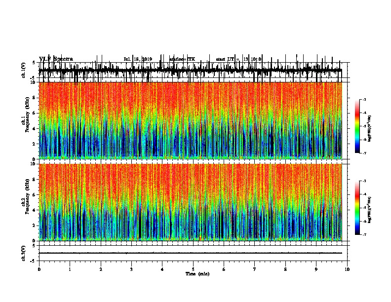
Task: Click the "-7" label on the ch.2 color bar
Action: (x=364, y=234)
